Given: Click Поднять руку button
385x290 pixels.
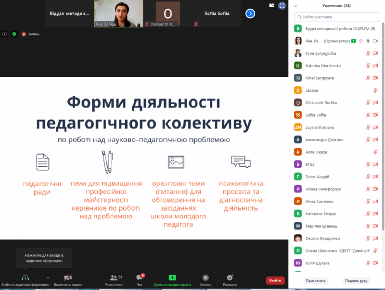Looking at the screenshot, I should pos(356,281).
